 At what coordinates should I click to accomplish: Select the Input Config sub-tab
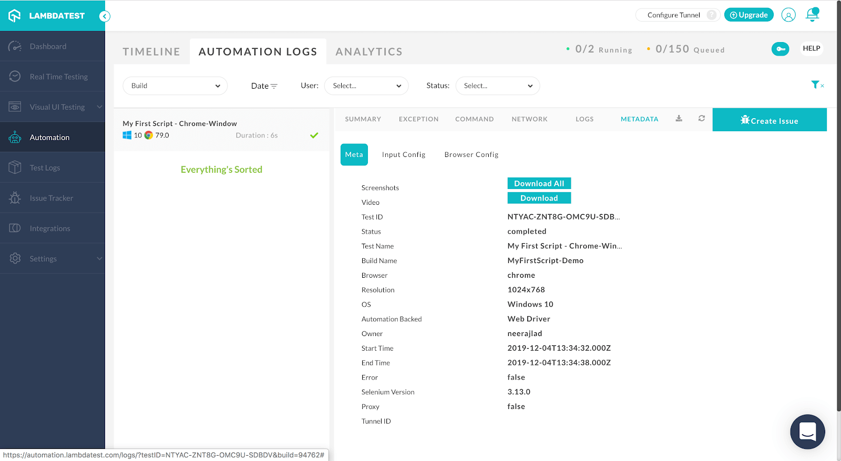tap(404, 154)
